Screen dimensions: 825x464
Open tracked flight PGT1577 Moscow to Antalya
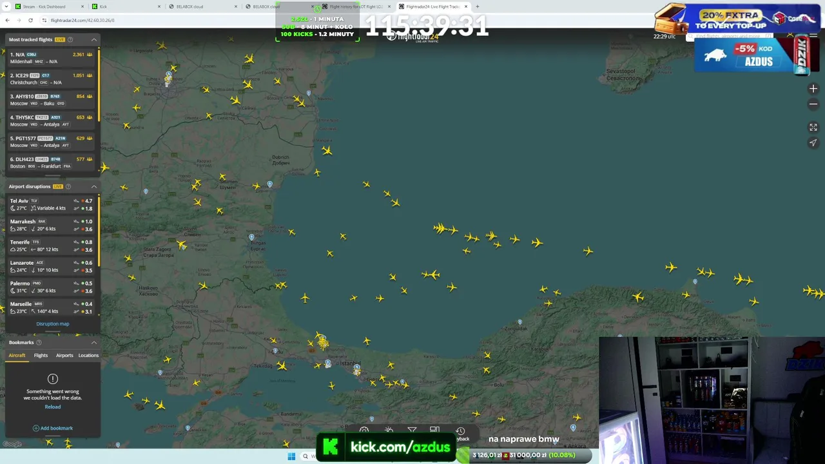52,142
